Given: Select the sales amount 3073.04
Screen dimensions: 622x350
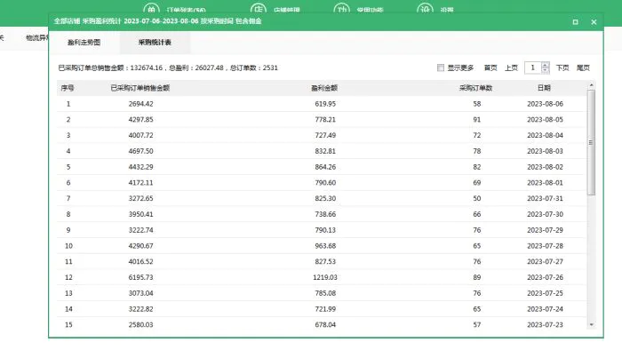Looking at the screenshot, I should coord(140,293).
